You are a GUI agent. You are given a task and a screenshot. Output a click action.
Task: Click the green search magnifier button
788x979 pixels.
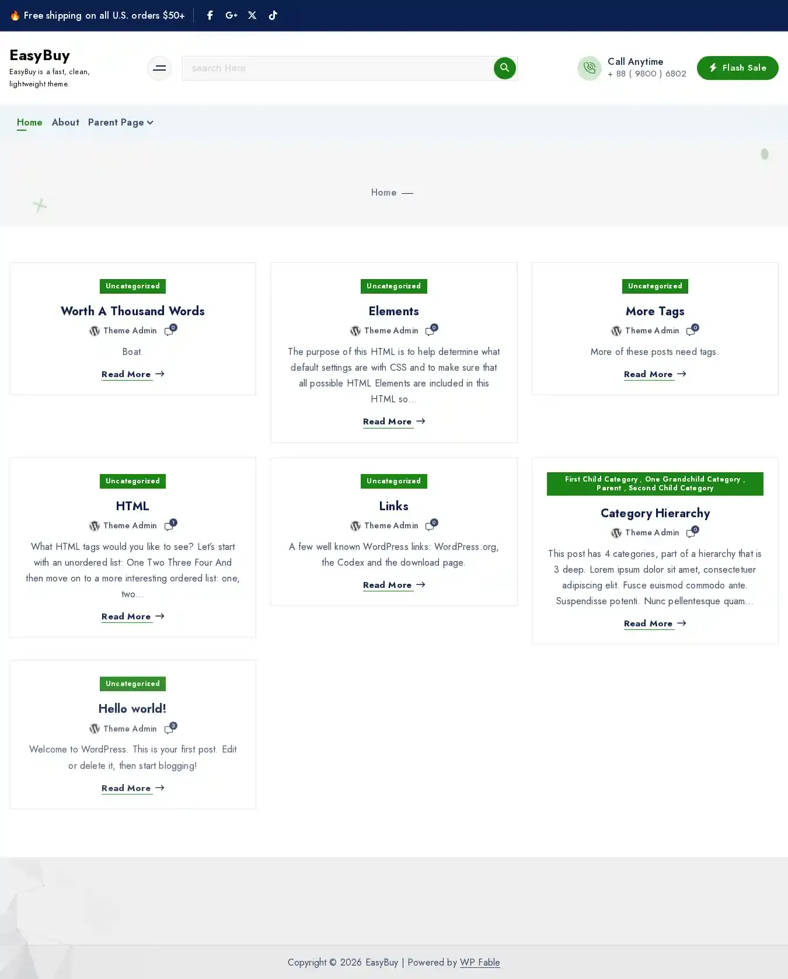[x=504, y=68]
